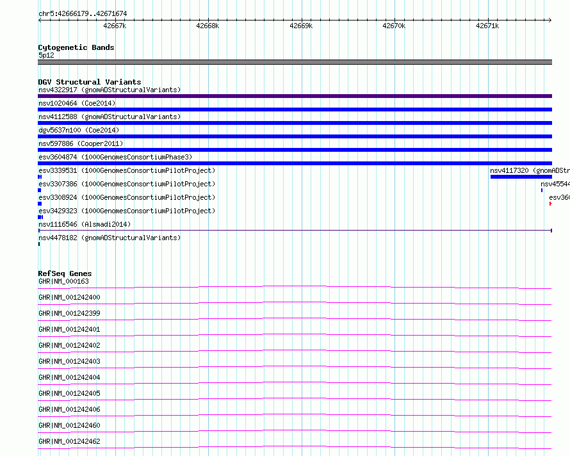Click the 42671k ruler tick label
The height and width of the screenshot is (456, 570).
pos(487,26)
